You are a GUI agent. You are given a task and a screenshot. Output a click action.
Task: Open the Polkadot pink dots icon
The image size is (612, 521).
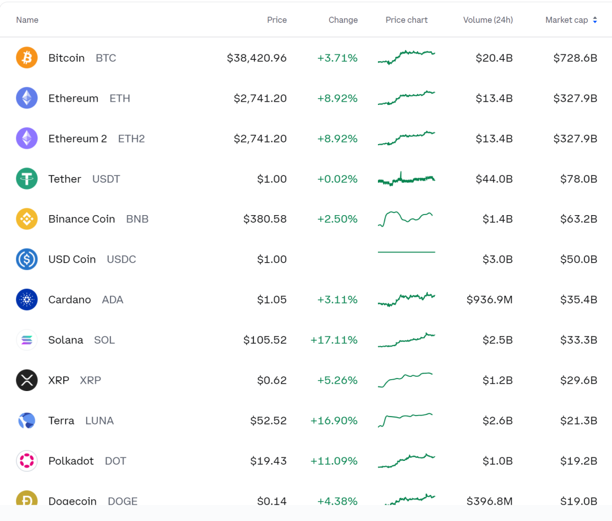coord(27,461)
